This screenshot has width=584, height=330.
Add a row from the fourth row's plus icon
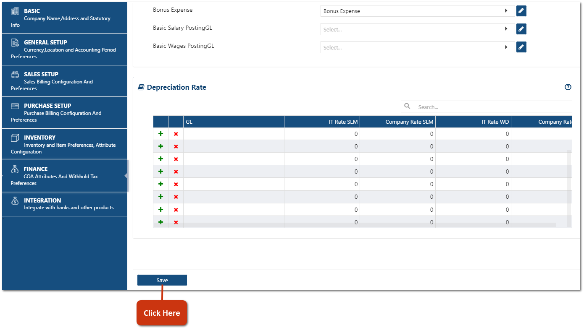(x=160, y=171)
